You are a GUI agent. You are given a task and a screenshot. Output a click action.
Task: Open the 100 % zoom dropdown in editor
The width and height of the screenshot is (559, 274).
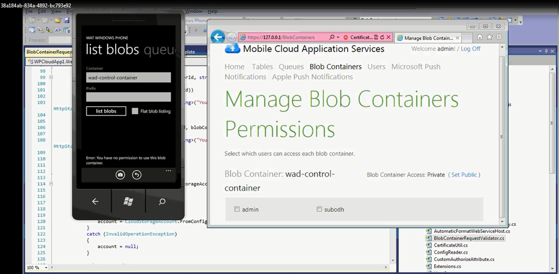tap(46, 267)
